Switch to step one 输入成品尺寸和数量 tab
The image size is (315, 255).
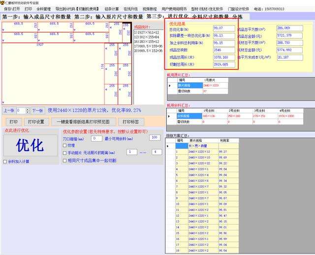pyautogui.click(x=37, y=17)
